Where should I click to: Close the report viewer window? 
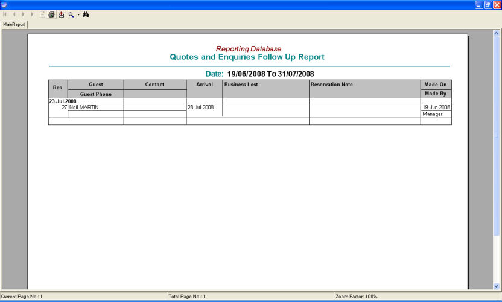click(x=497, y=5)
